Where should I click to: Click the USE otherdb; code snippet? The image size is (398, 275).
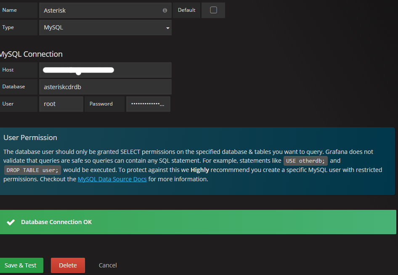[305, 161]
